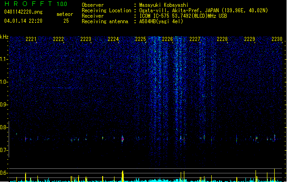Image resolution: width=287 pixels, height=182 pixels.
Task: Click the 2225 time marker
Action: point(141,39)
